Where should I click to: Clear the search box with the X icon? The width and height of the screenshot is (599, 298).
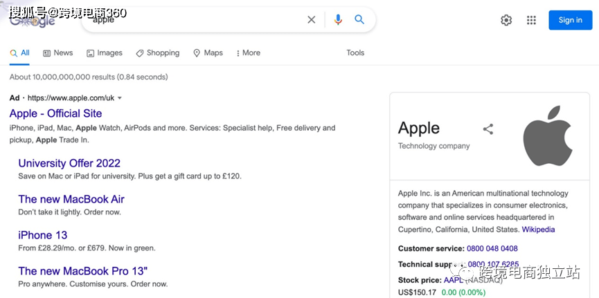[x=312, y=20]
